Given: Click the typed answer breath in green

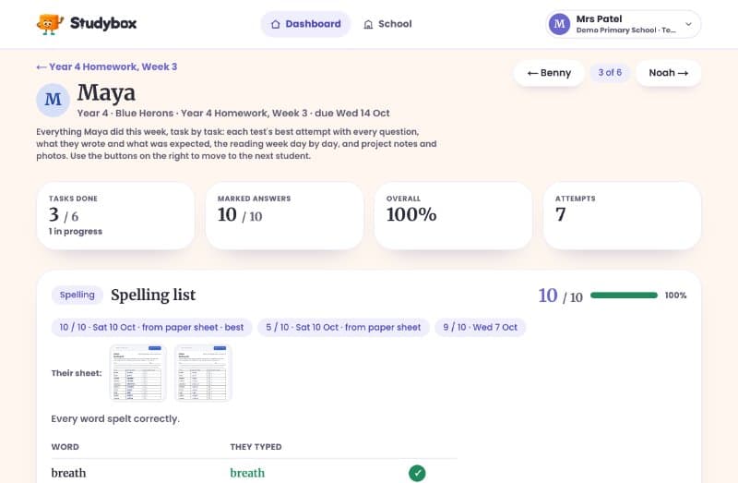Looking at the screenshot, I should (x=247, y=473).
